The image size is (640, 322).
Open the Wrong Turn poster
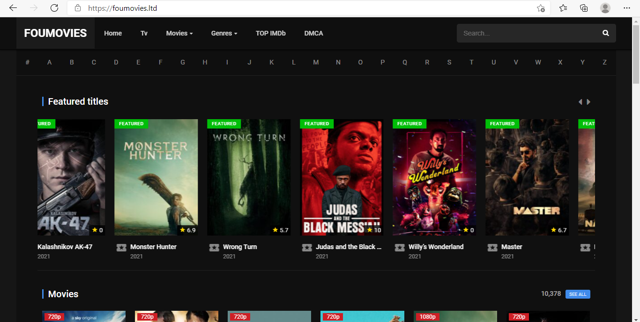point(249,177)
